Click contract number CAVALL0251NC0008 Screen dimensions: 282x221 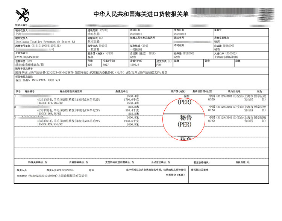point(27,57)
